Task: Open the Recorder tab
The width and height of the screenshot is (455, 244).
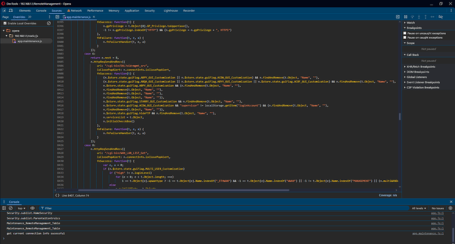Action: pyautogui.click(x=189, y=11)
